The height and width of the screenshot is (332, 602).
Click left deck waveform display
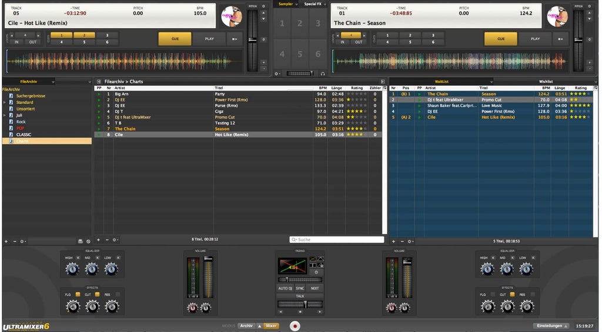125,61
